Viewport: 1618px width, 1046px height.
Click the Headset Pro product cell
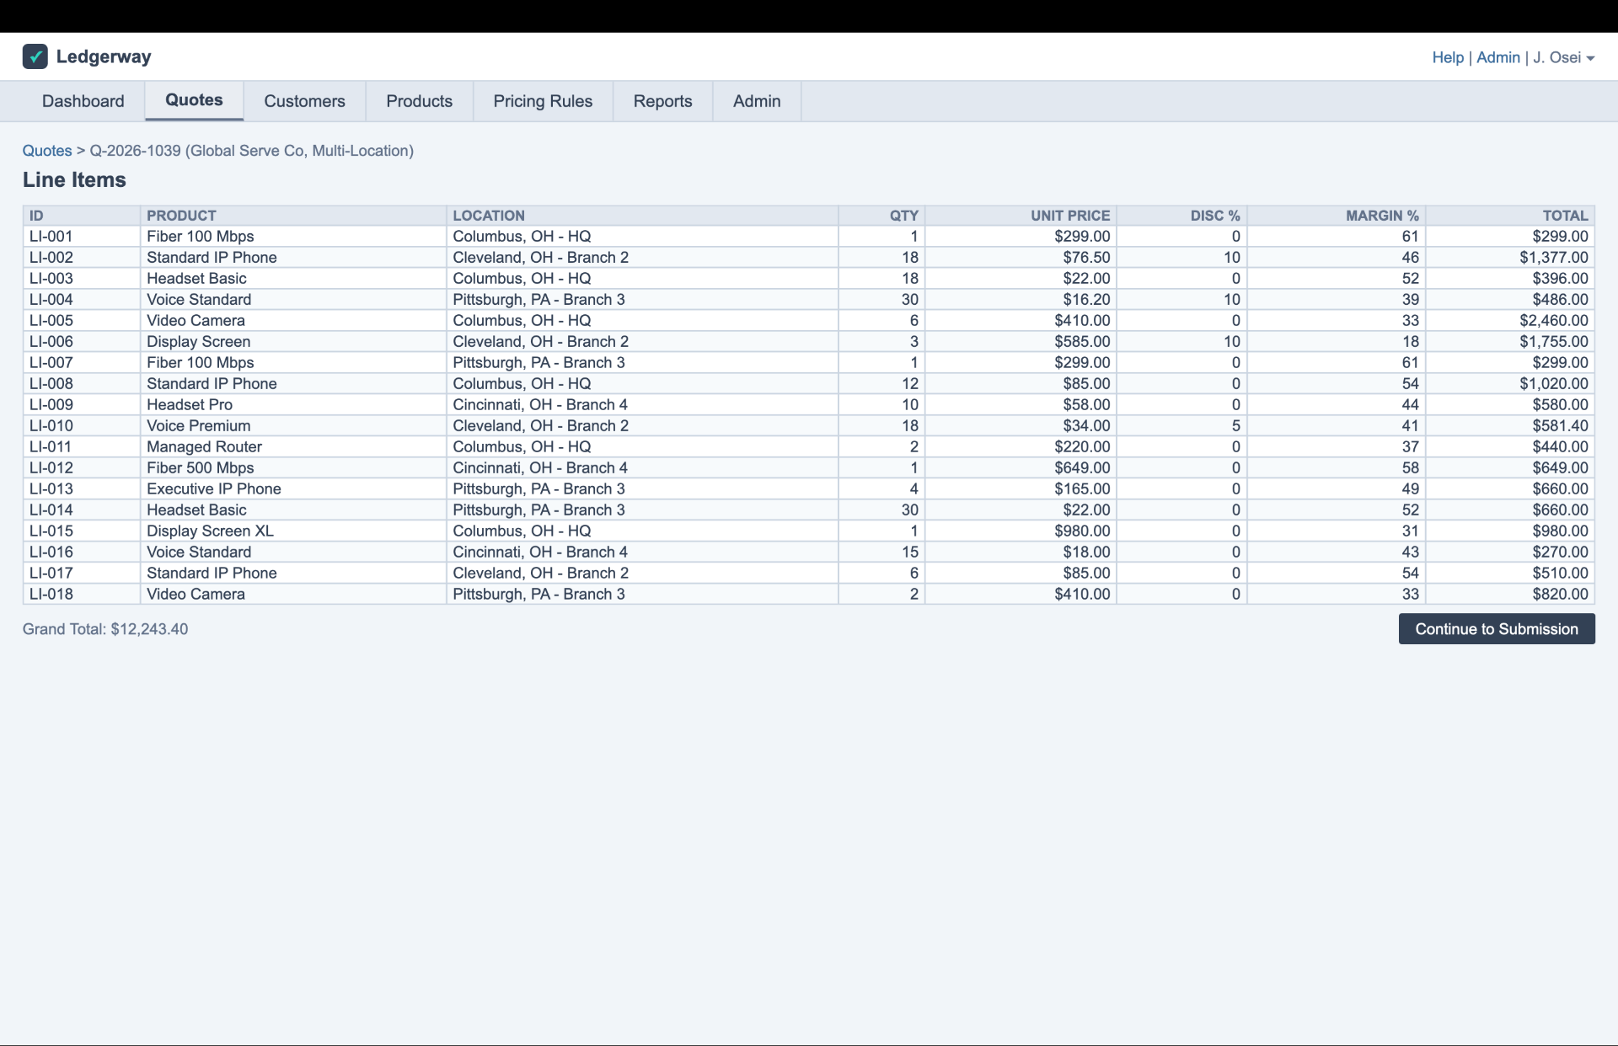pos(293,405)
